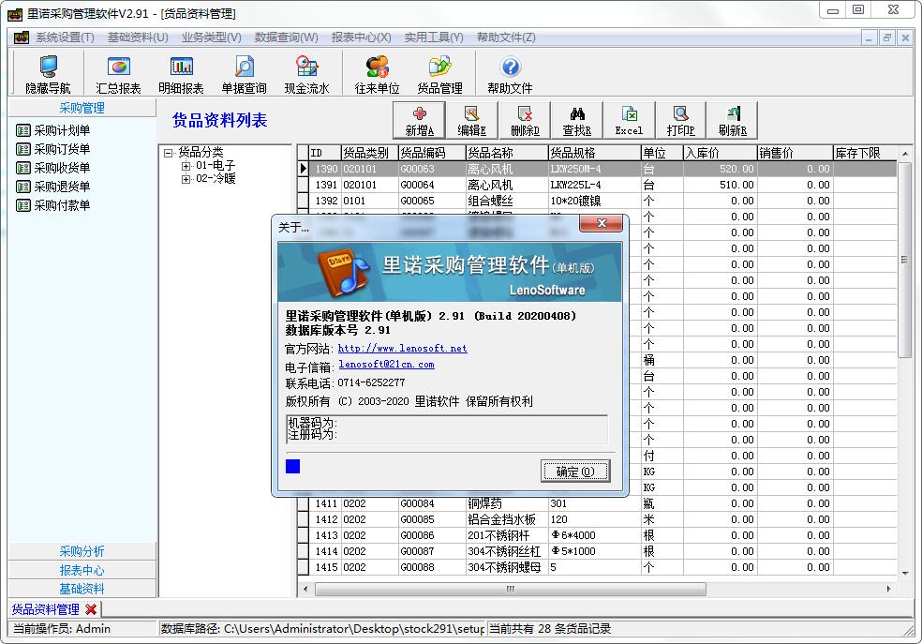The image size is (922, 644).
Task: Click the 新增 add item button
Action: tap(419, 120)
